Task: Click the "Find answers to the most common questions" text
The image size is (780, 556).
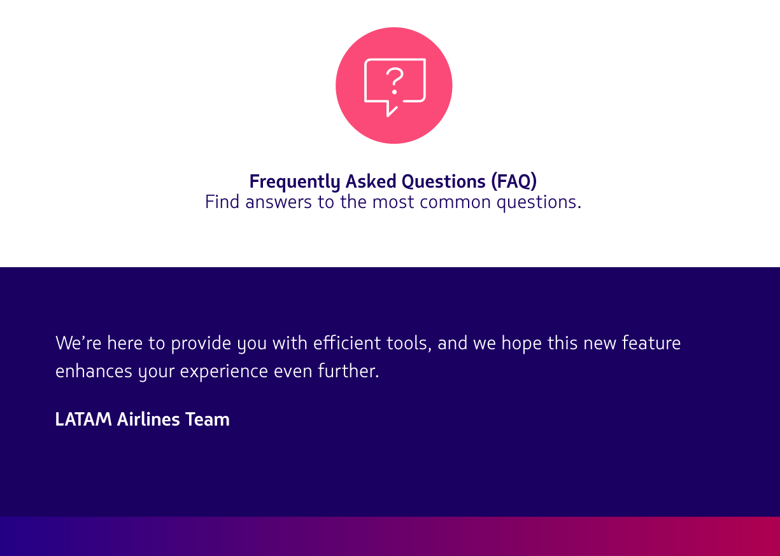Action: point(393,202)
